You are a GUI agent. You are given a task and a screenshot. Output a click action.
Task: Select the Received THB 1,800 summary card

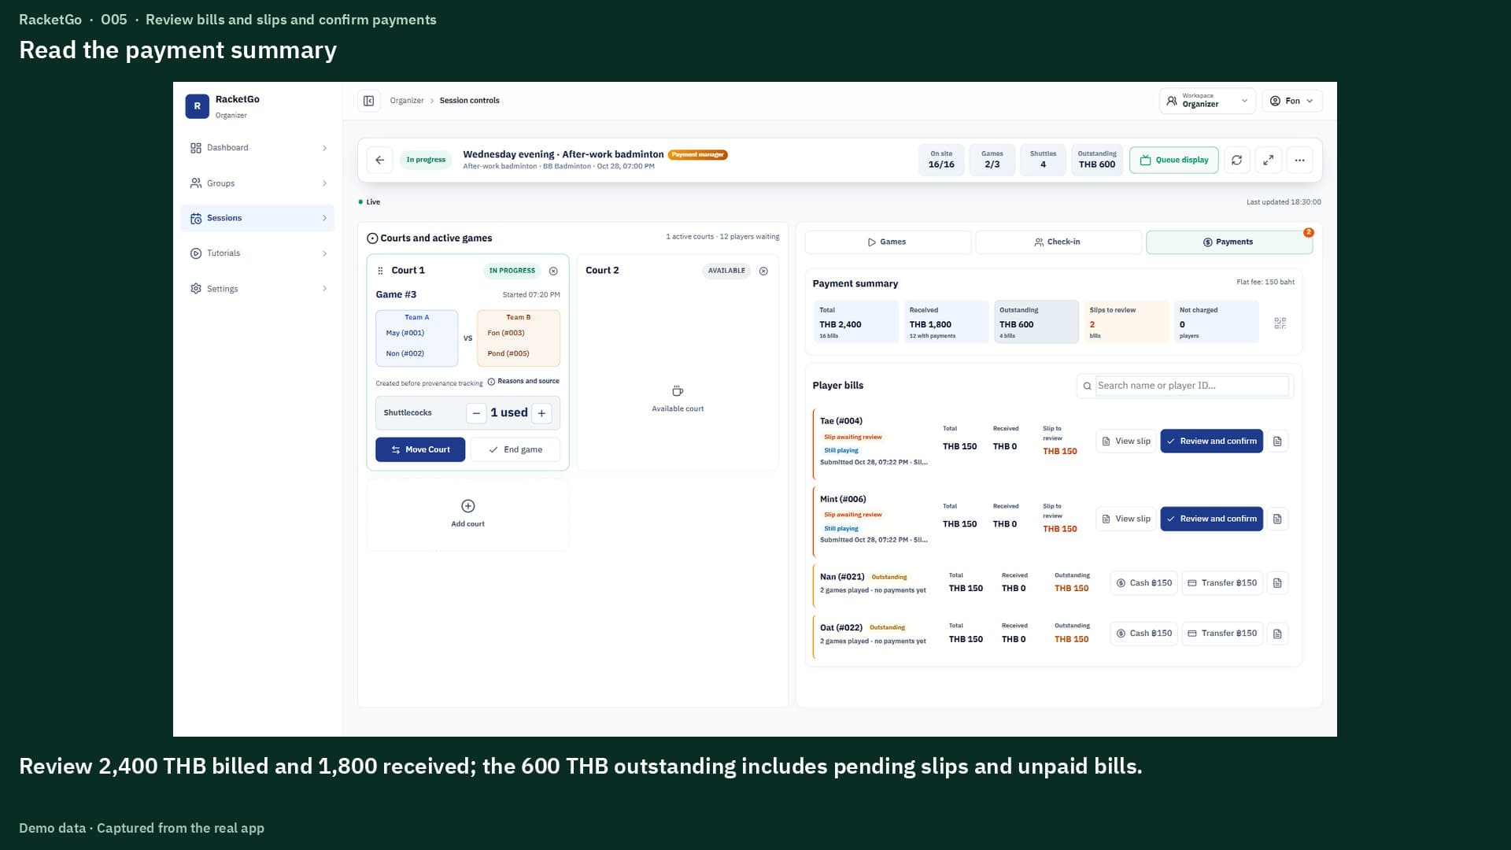click(946, 322)
